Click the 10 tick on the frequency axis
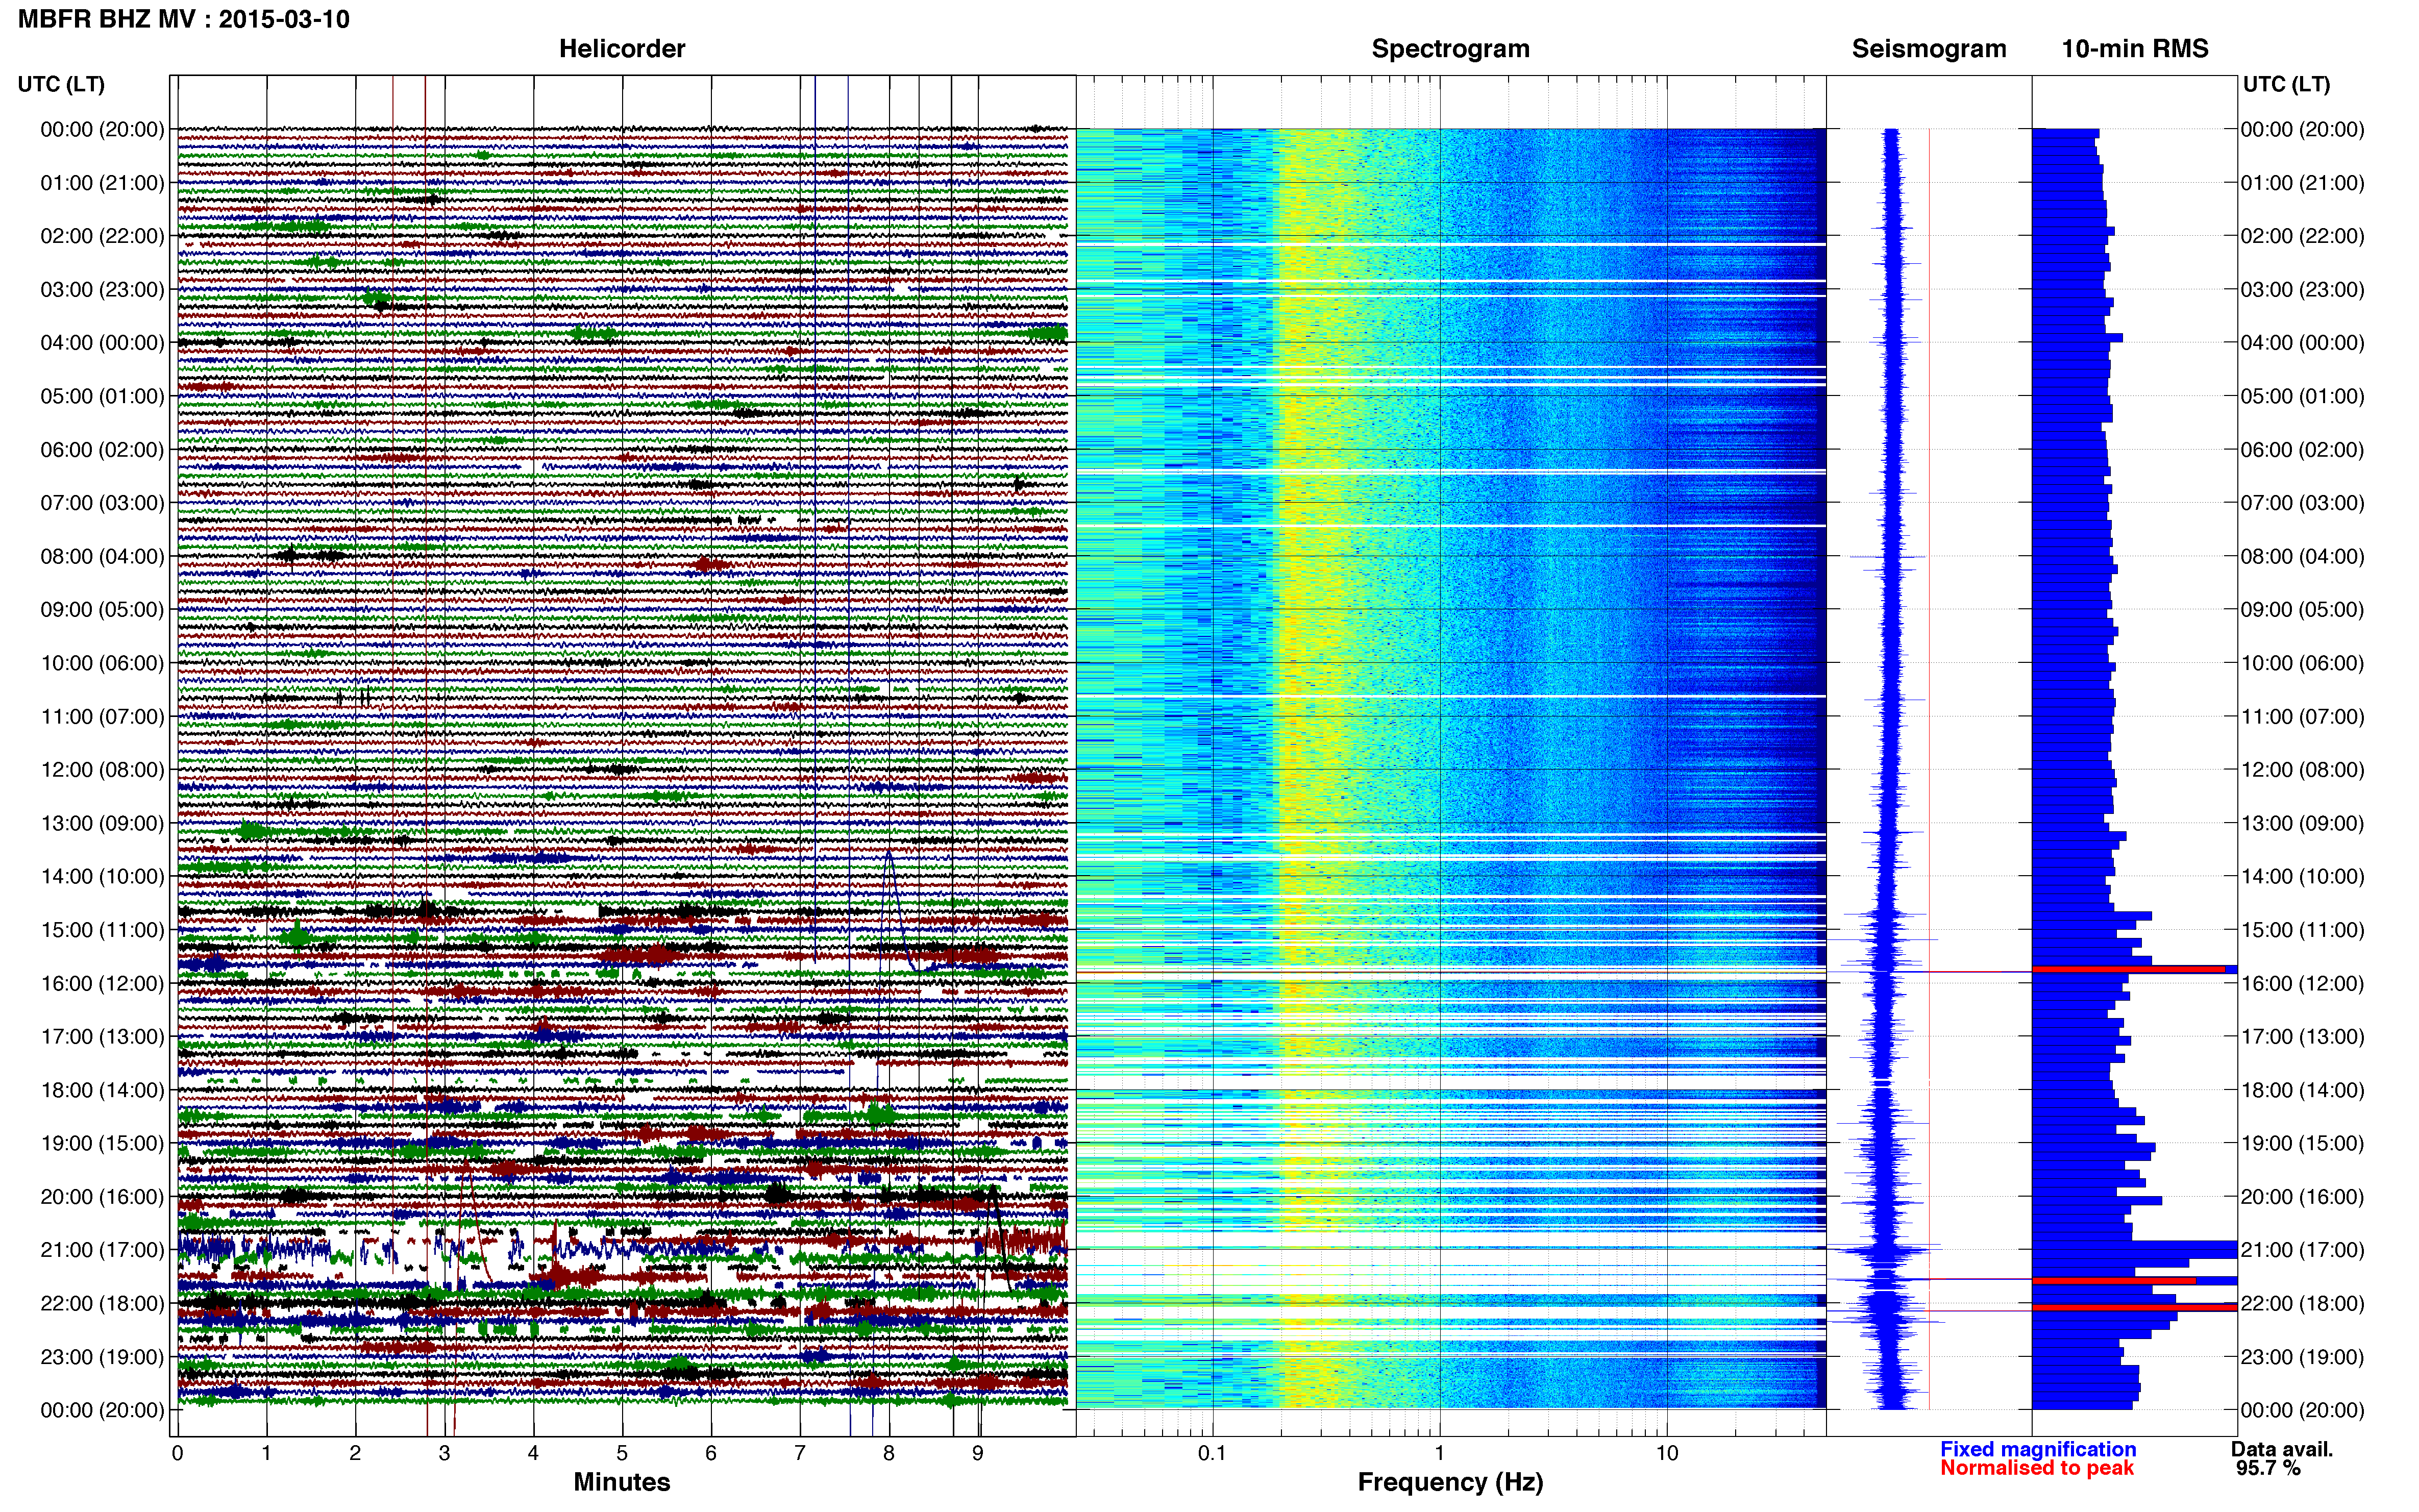2419x1512 pixels. point(1667,1454)
